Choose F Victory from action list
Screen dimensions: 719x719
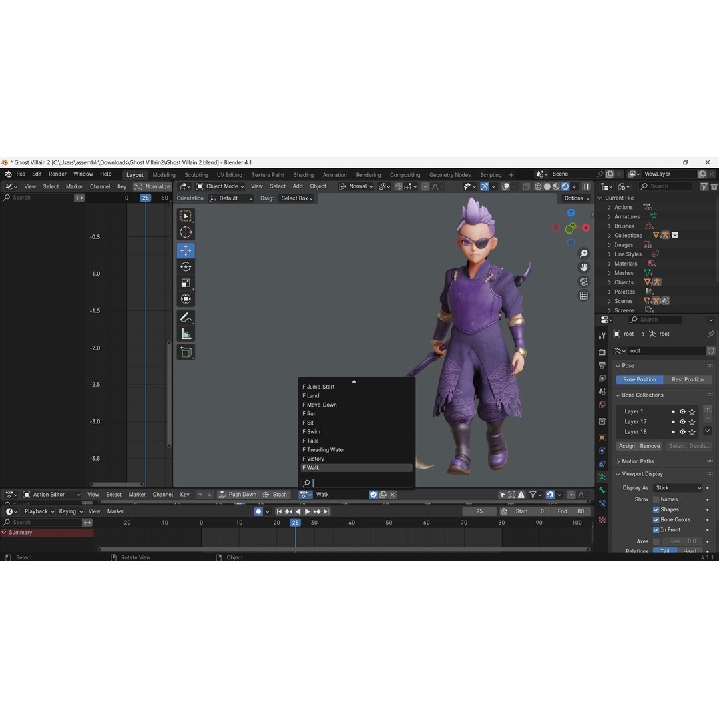point(356,459)
